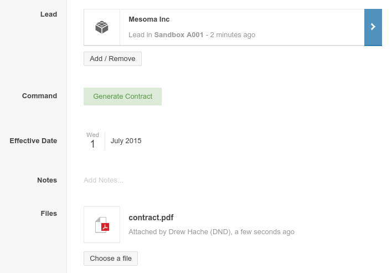The height and width of the screenshot is (273, 392).
Task: Click July 2015 in Effective Date
Action: click(x=126, y=141)
